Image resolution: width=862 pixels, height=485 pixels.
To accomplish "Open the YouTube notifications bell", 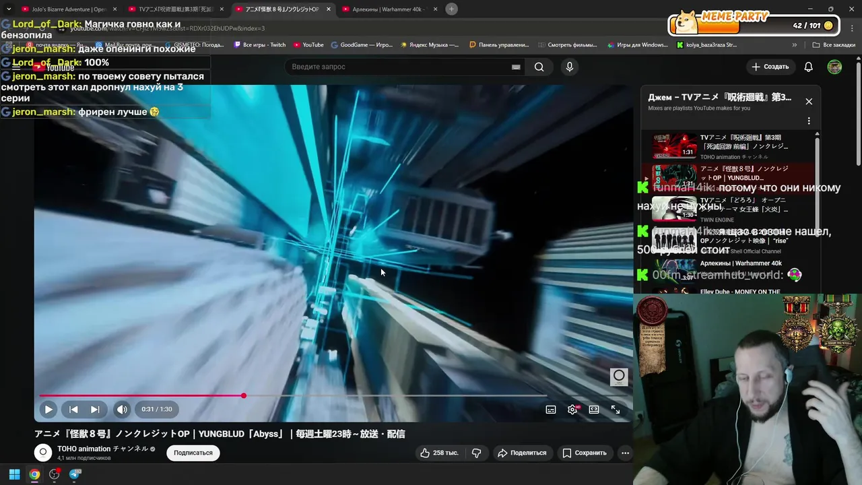I will point(809,67).
